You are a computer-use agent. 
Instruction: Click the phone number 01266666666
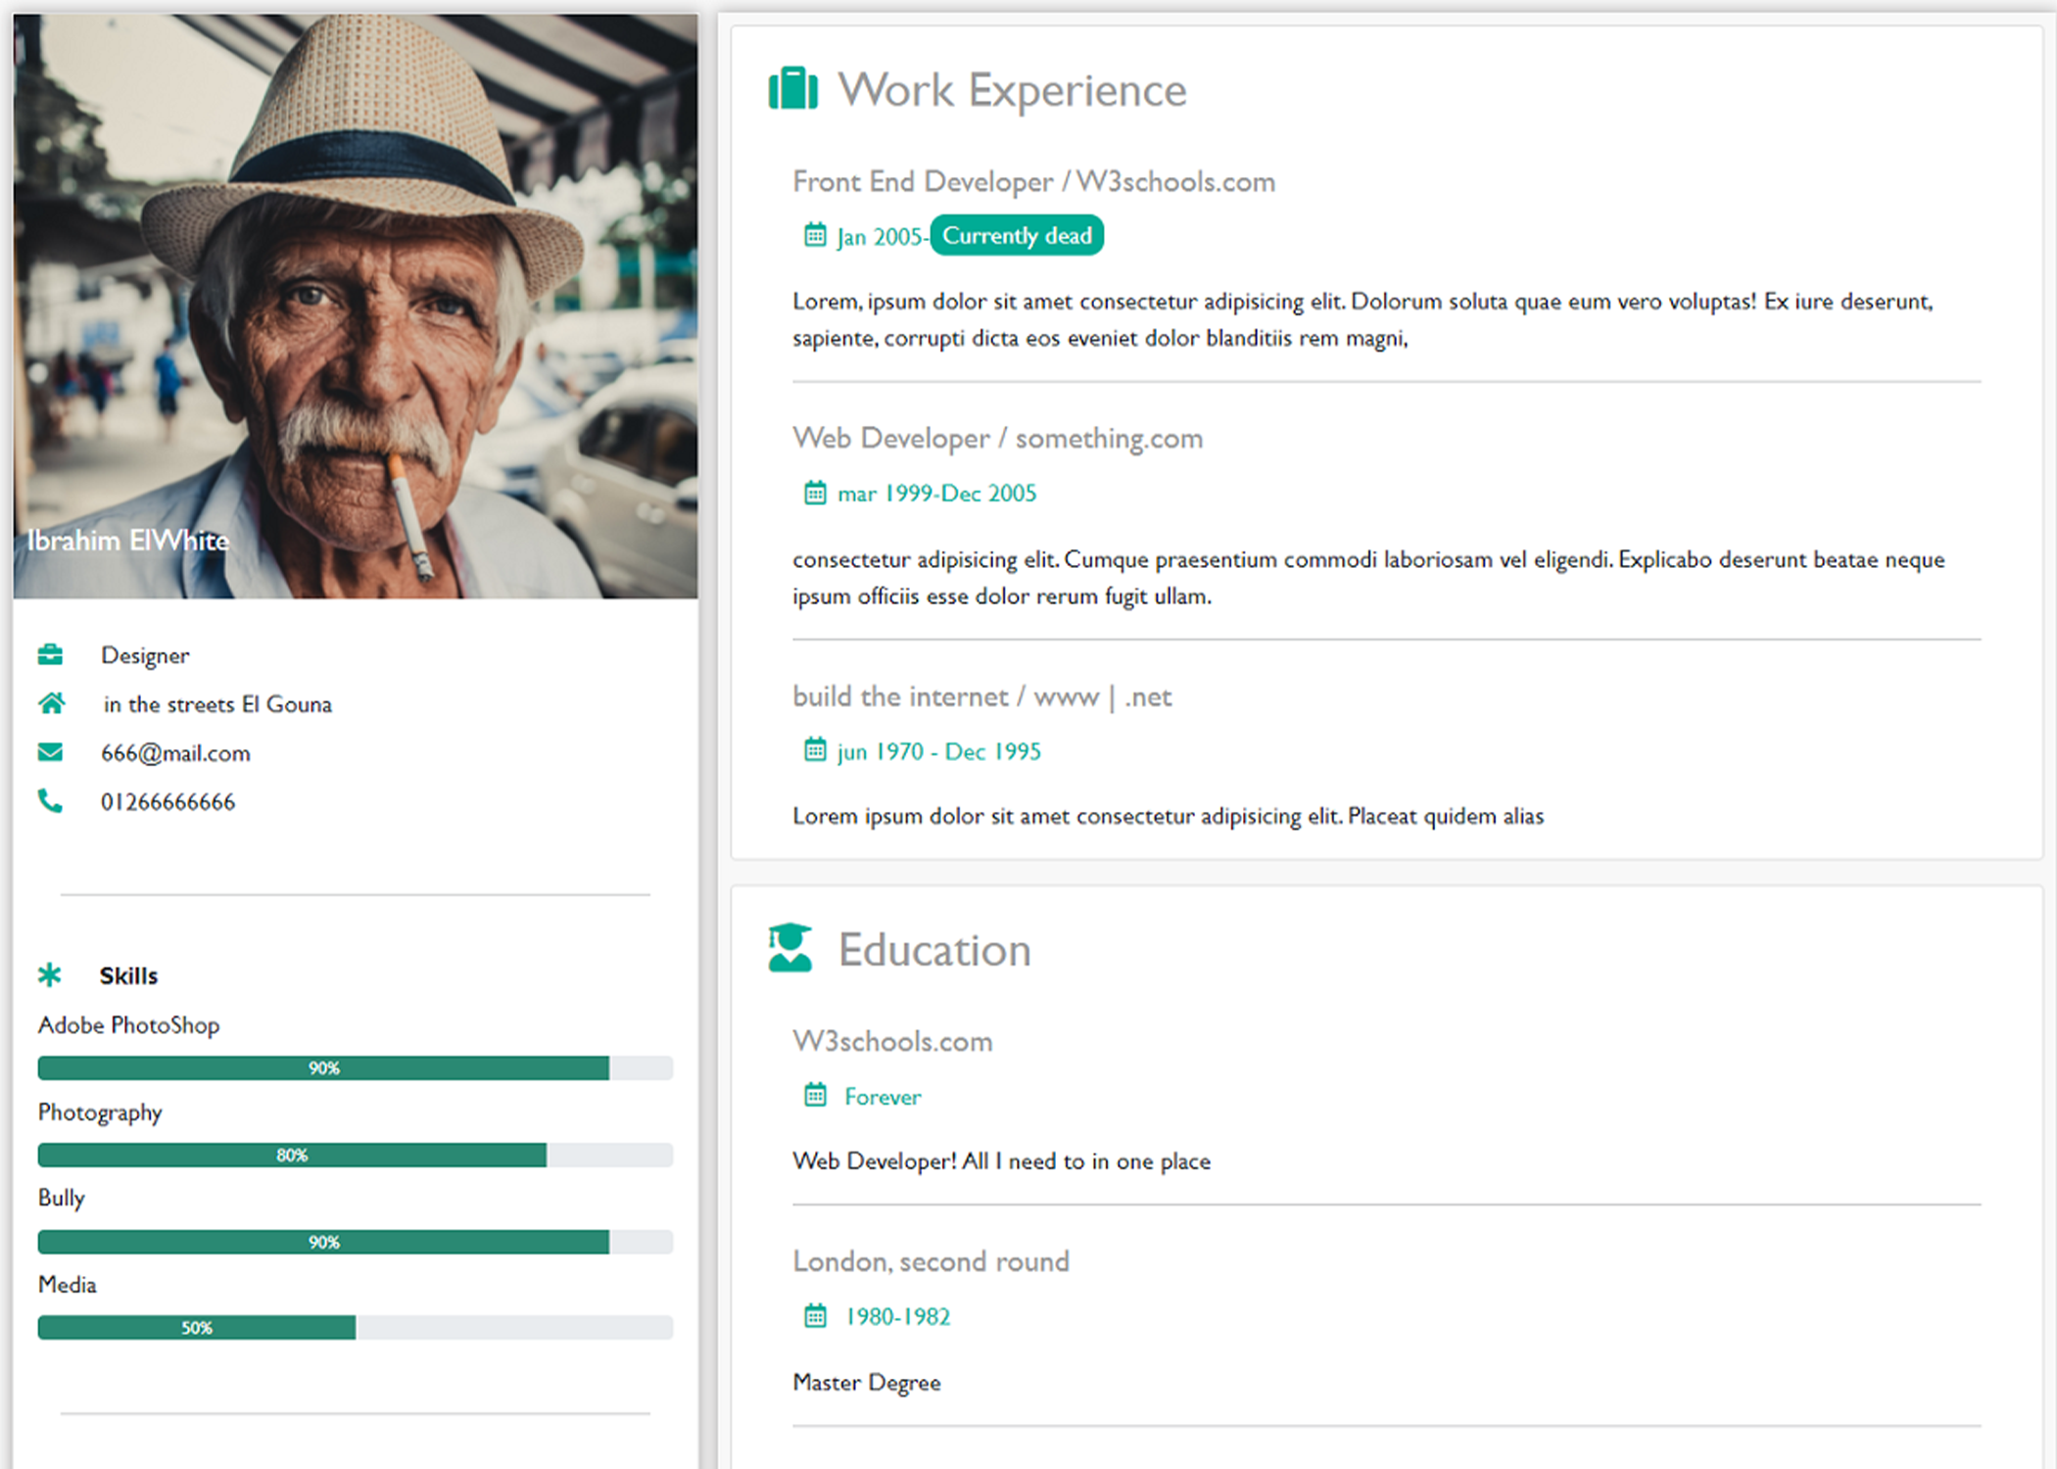click(x=167, y=802)
